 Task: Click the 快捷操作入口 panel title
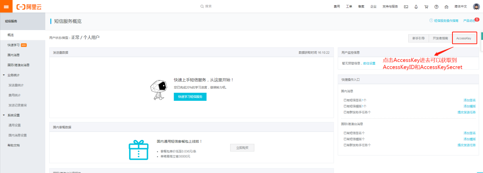tap(351, 80)
